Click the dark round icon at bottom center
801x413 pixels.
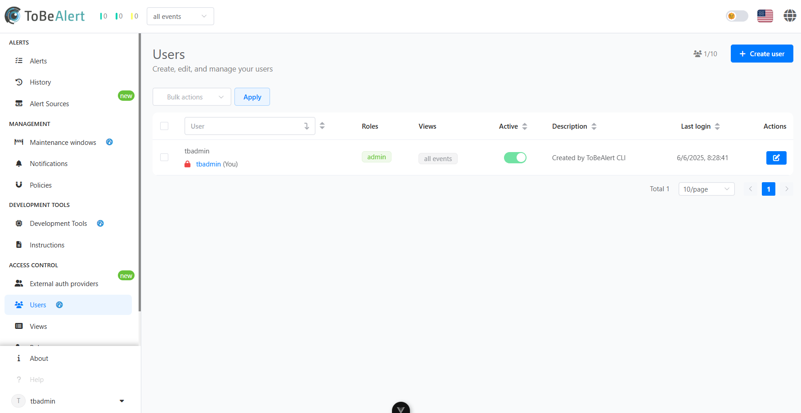click(401, 408)
